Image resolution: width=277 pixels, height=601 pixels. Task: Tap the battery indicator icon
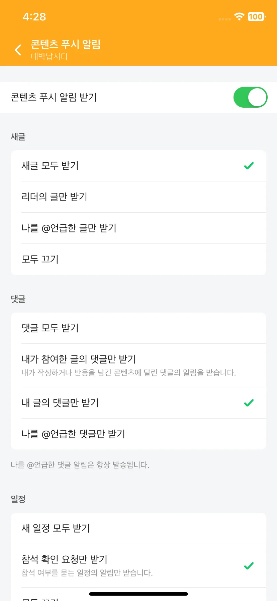(x=256, y=16)
